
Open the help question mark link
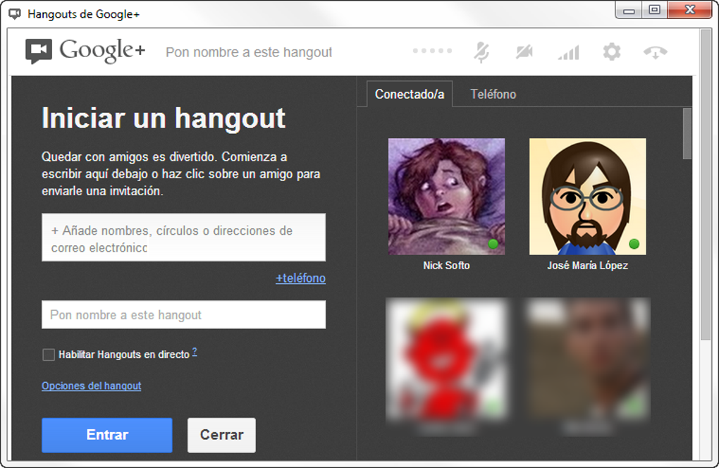tap(195, 352)
